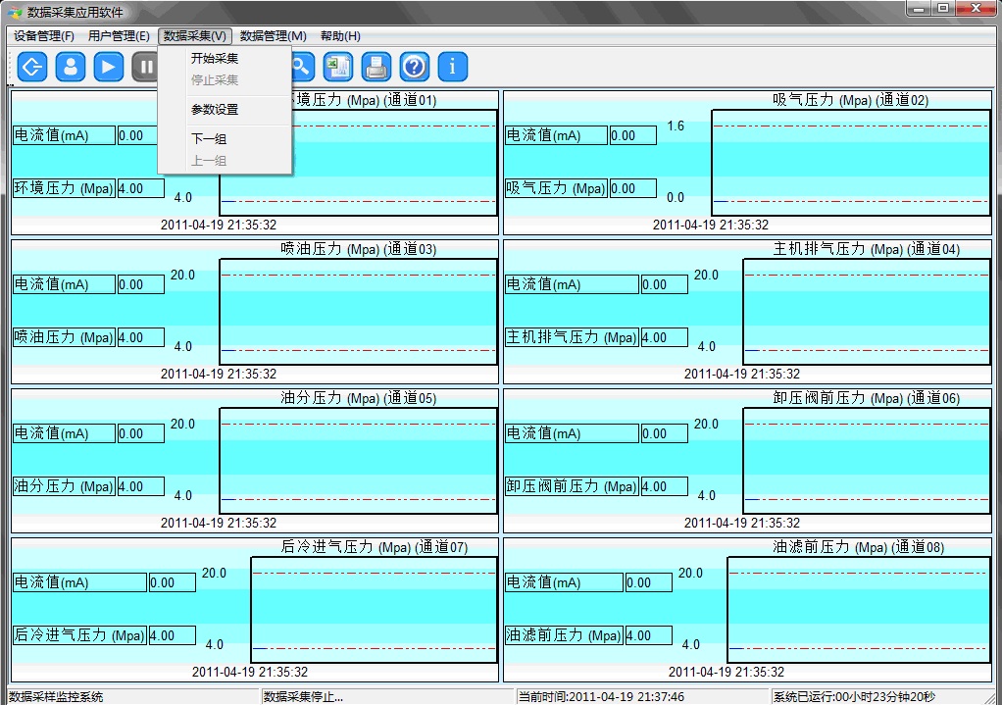Viewport: 1002px width, 705px height.
Task: Start acquisition with the play icon
Action: tap(109, 67)
